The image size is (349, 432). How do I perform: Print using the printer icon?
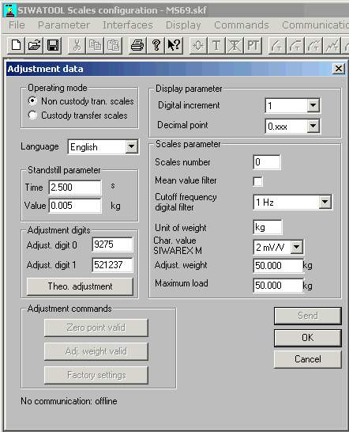(x=137, y=45)
